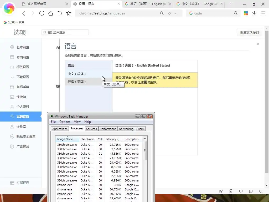The width and height of the screenshot is (269, 202).
Task: Open 实验室 in sidebar
Action: (x=20, y=127)
